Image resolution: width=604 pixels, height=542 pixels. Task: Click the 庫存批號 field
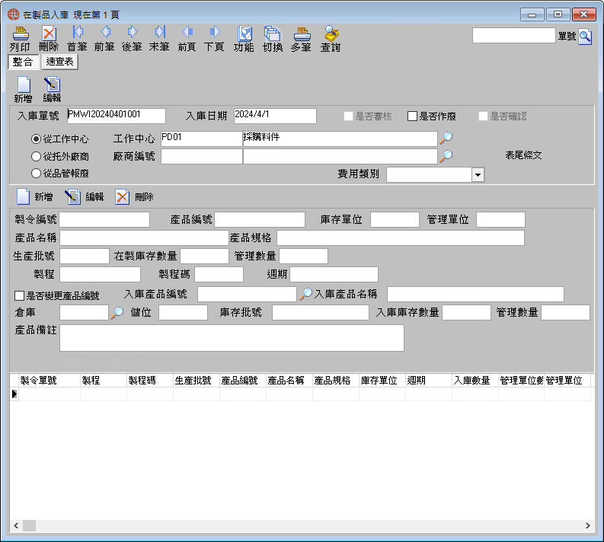tap(321, 313)
